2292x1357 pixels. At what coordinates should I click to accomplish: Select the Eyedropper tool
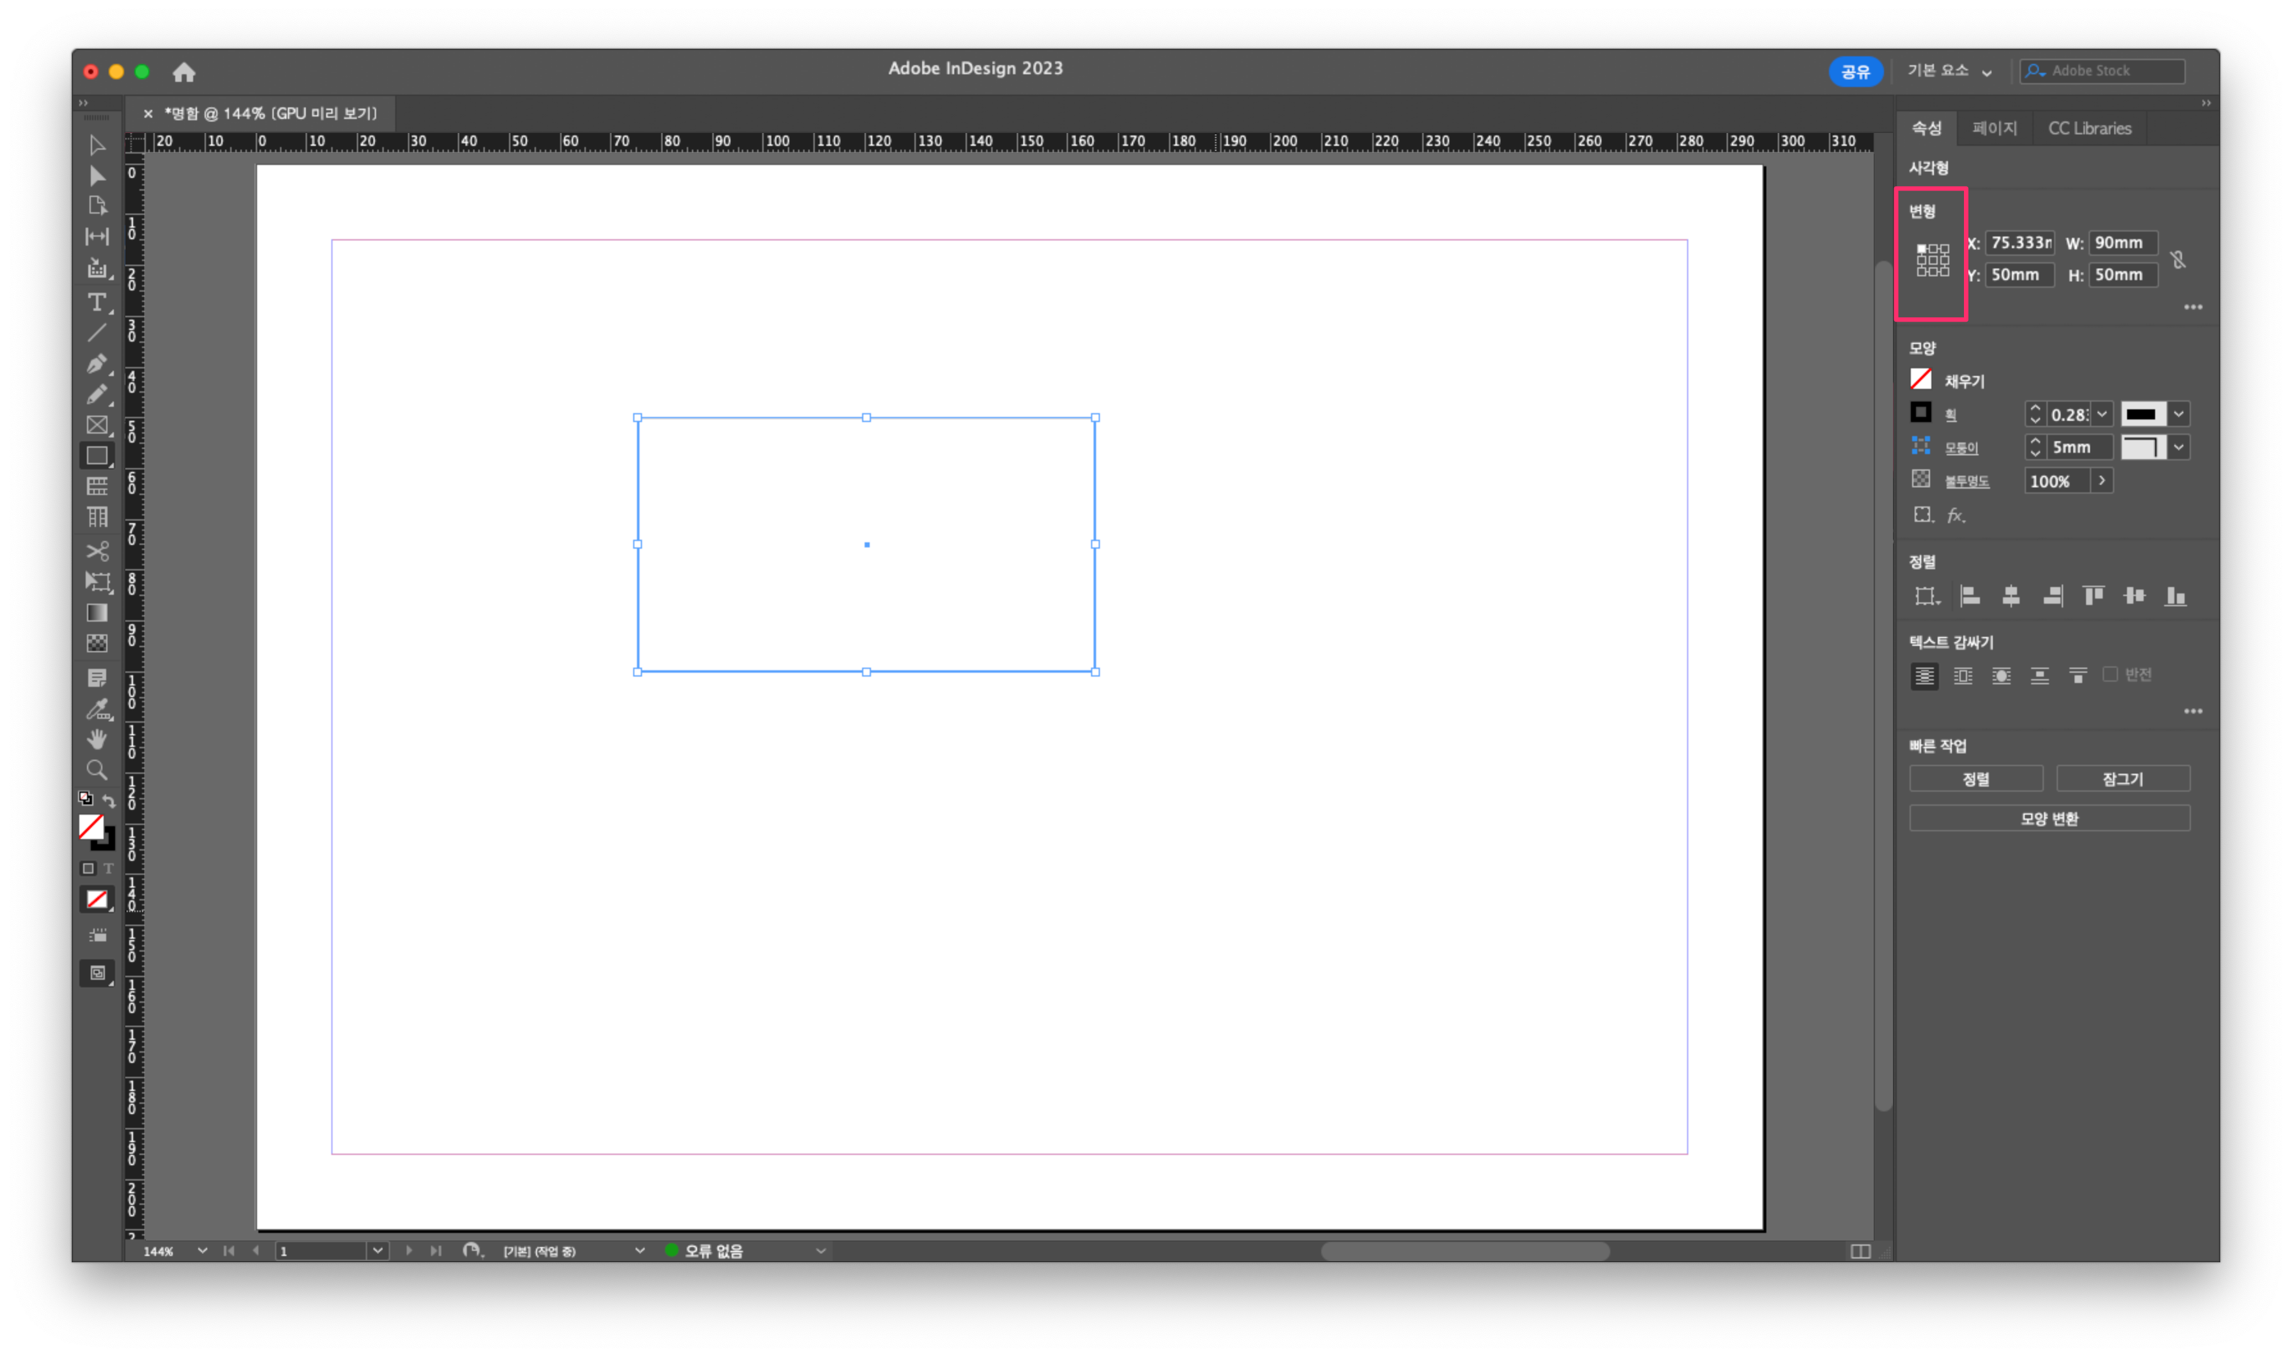point(97,710)
